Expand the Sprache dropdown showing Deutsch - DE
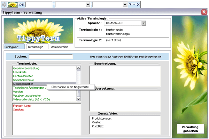Image resolution: width=209 pixels, height=139 pixels. (x=144, y=23)
